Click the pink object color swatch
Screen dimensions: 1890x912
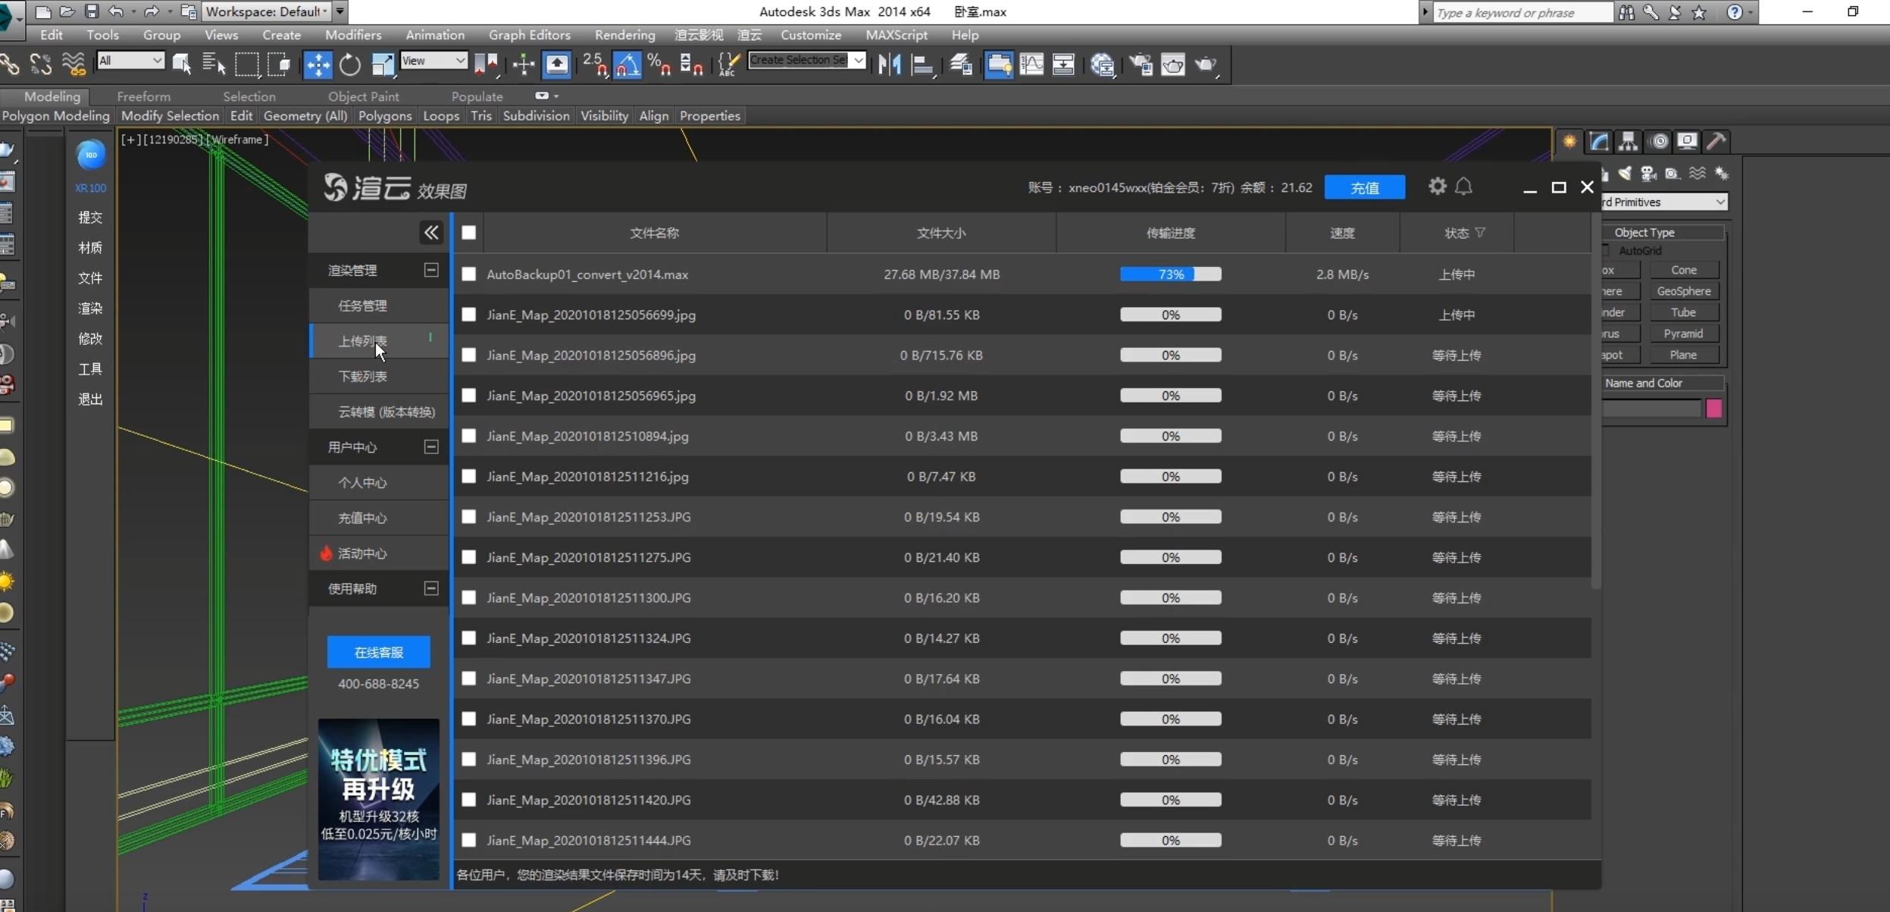[1713, 409]
